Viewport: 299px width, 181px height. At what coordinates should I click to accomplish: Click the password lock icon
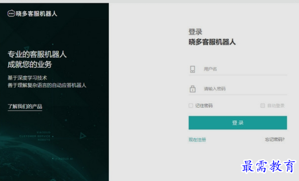coord(193,89)
